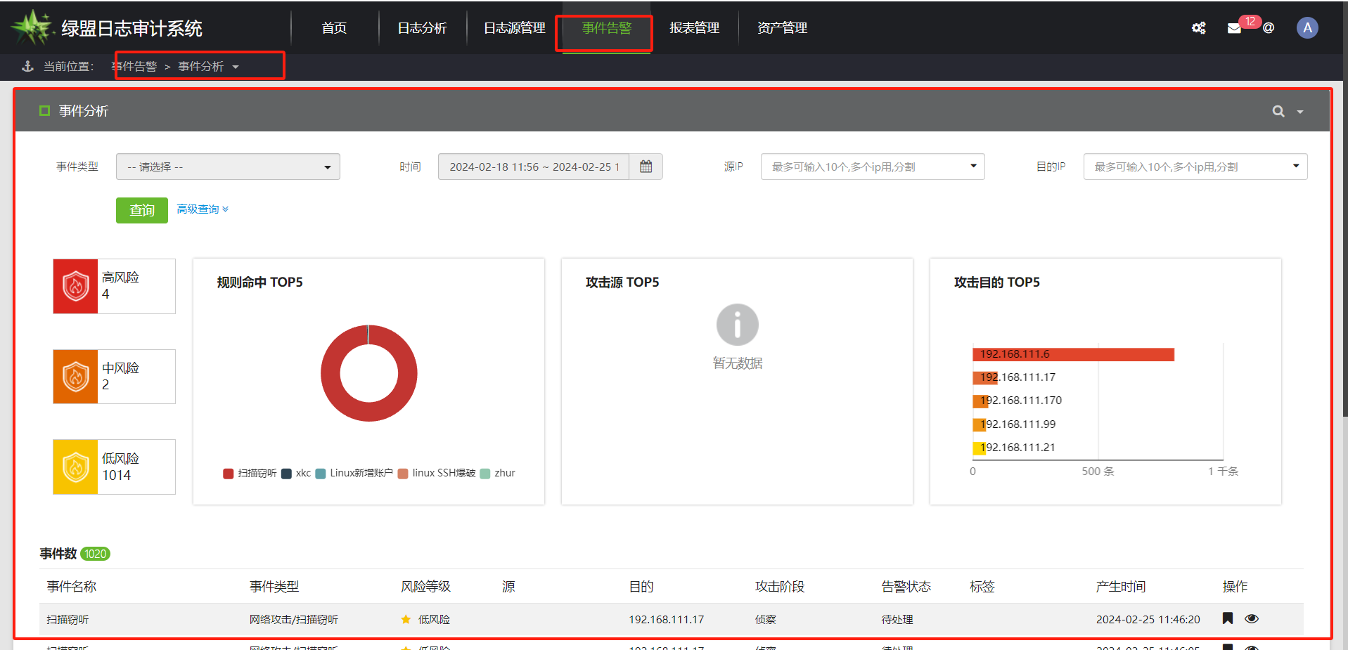Image resolution: width=1348 pixels, height=650 pixels.
Task: Click the star icon beside 低风险
Action: point(406,619)
